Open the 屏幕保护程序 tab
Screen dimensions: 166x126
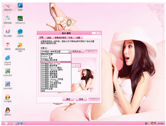pyautogui.click(x=60, y=37)
